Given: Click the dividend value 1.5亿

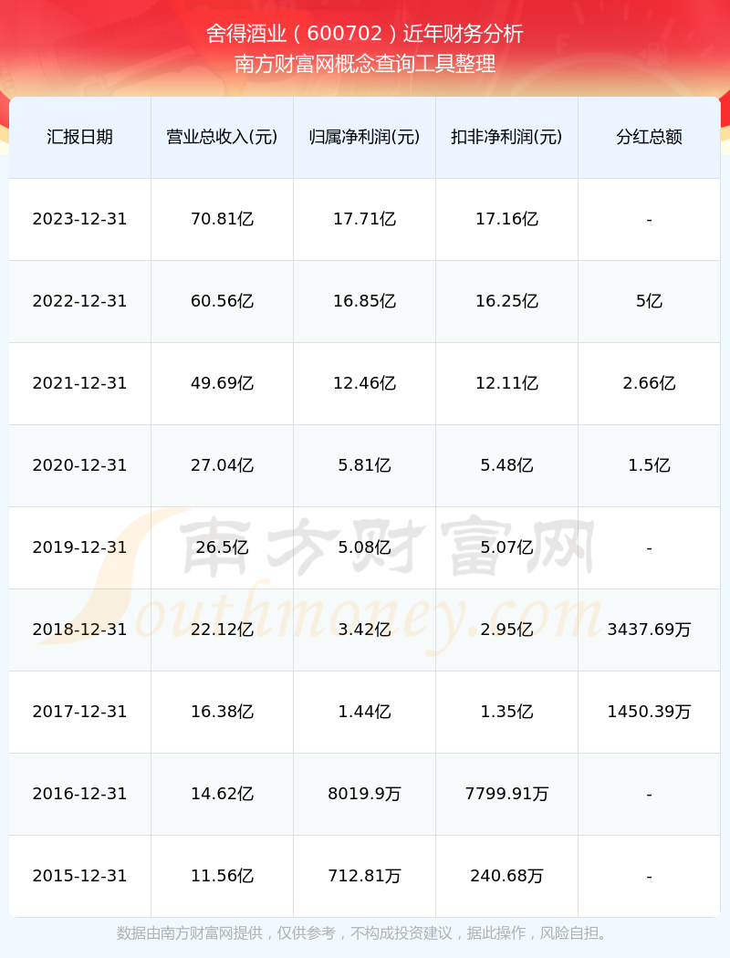Looking at the screenshot, I should coord(649,465).
